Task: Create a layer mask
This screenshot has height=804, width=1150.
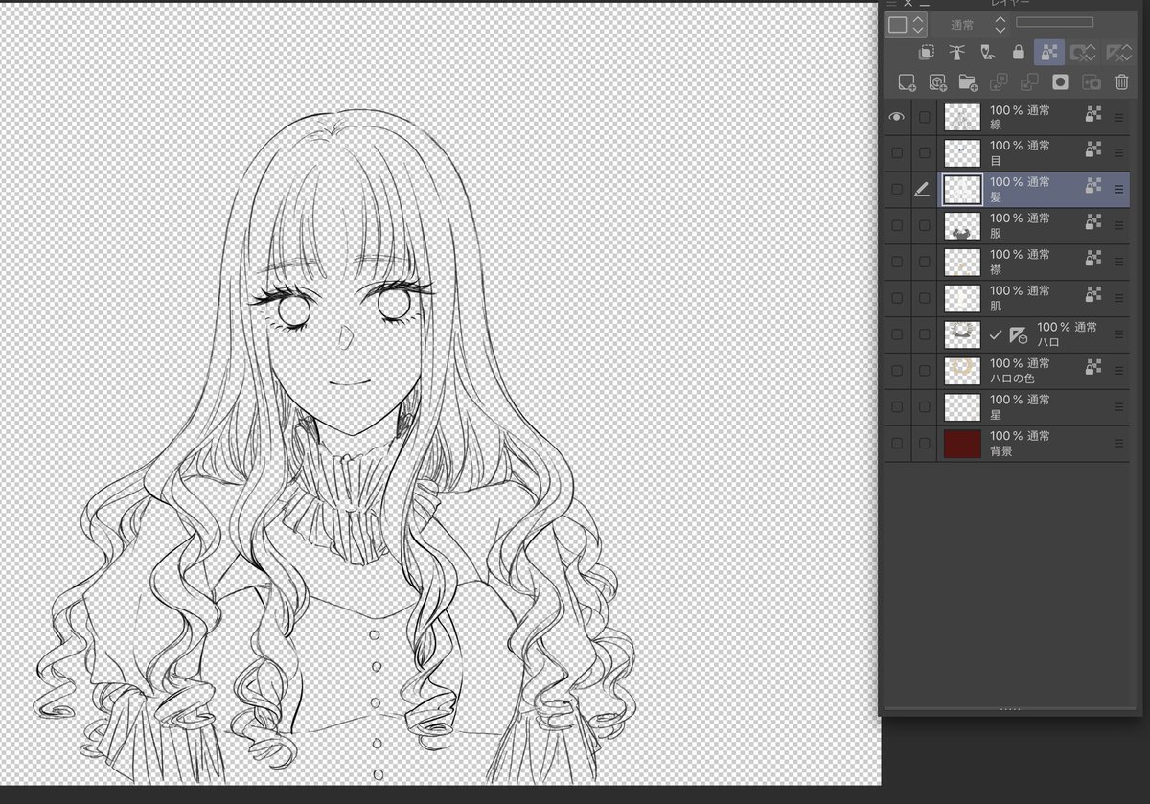Action: (1060, 82)
